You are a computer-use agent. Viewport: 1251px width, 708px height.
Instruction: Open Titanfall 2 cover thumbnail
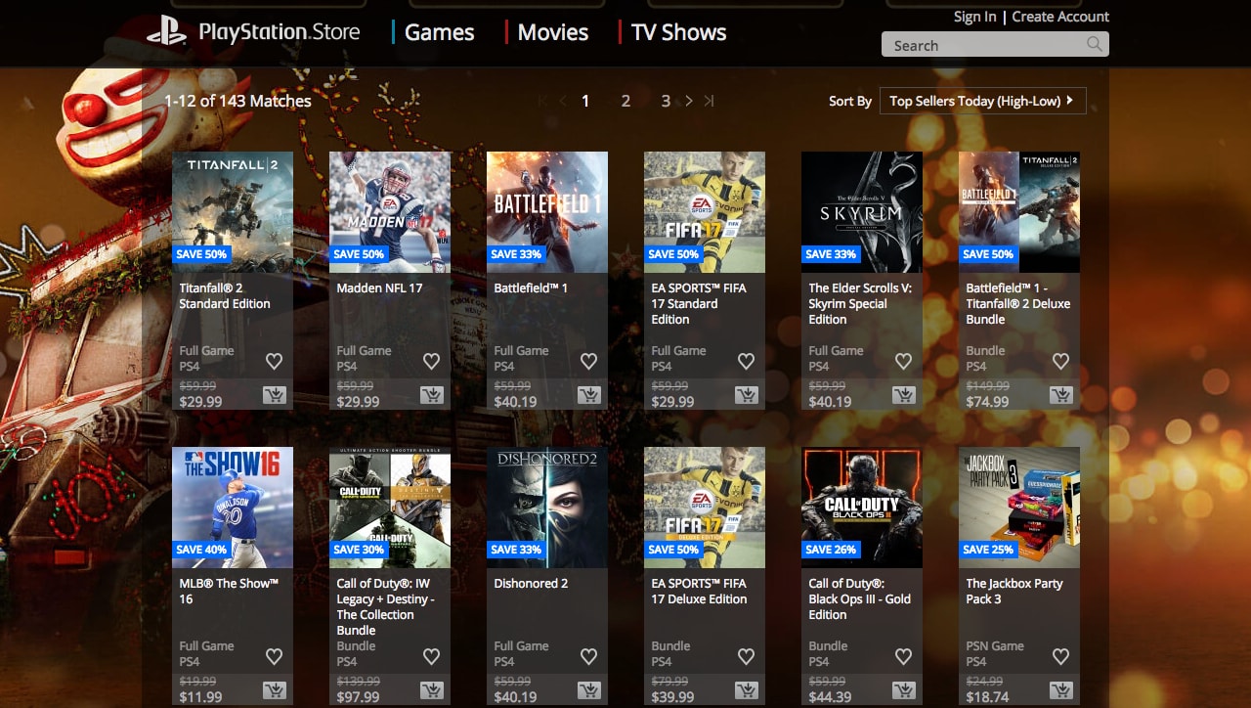pos(233,212)
